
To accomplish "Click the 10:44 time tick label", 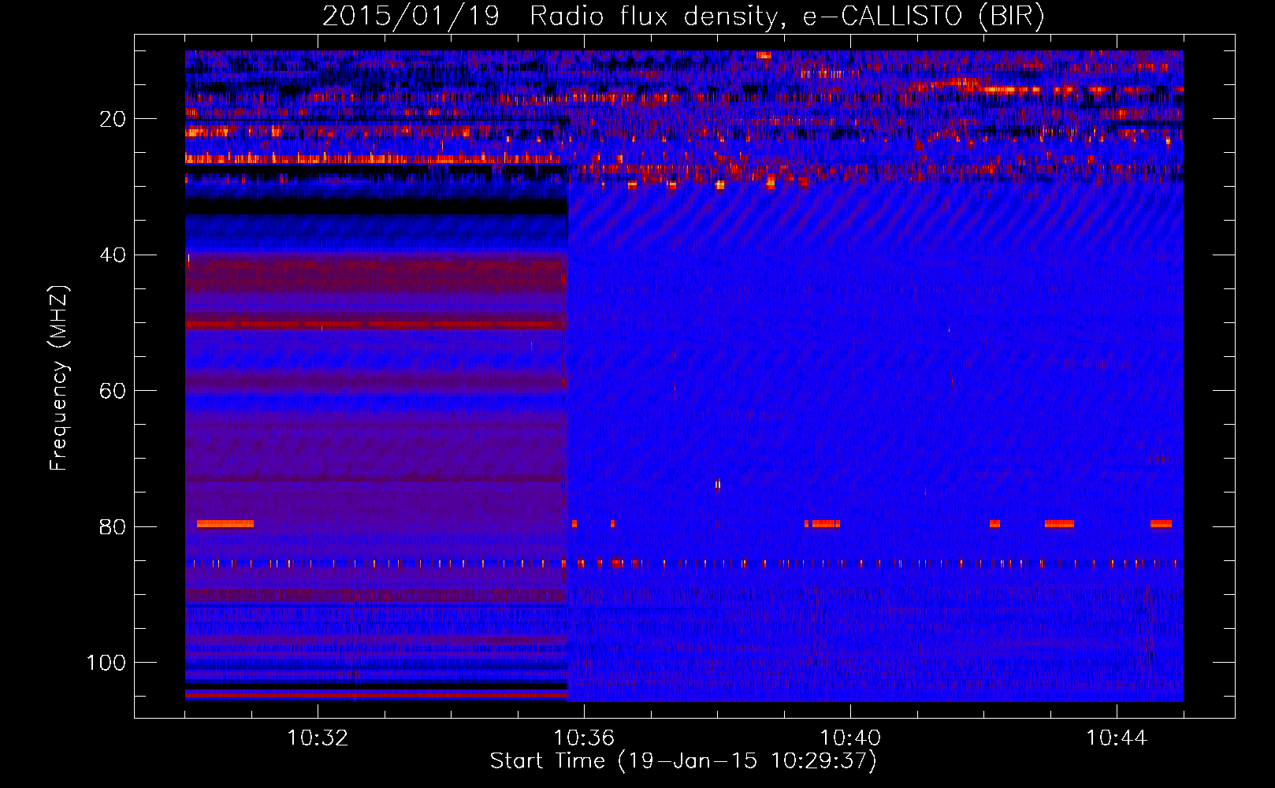I will [x=1117, y=738].
